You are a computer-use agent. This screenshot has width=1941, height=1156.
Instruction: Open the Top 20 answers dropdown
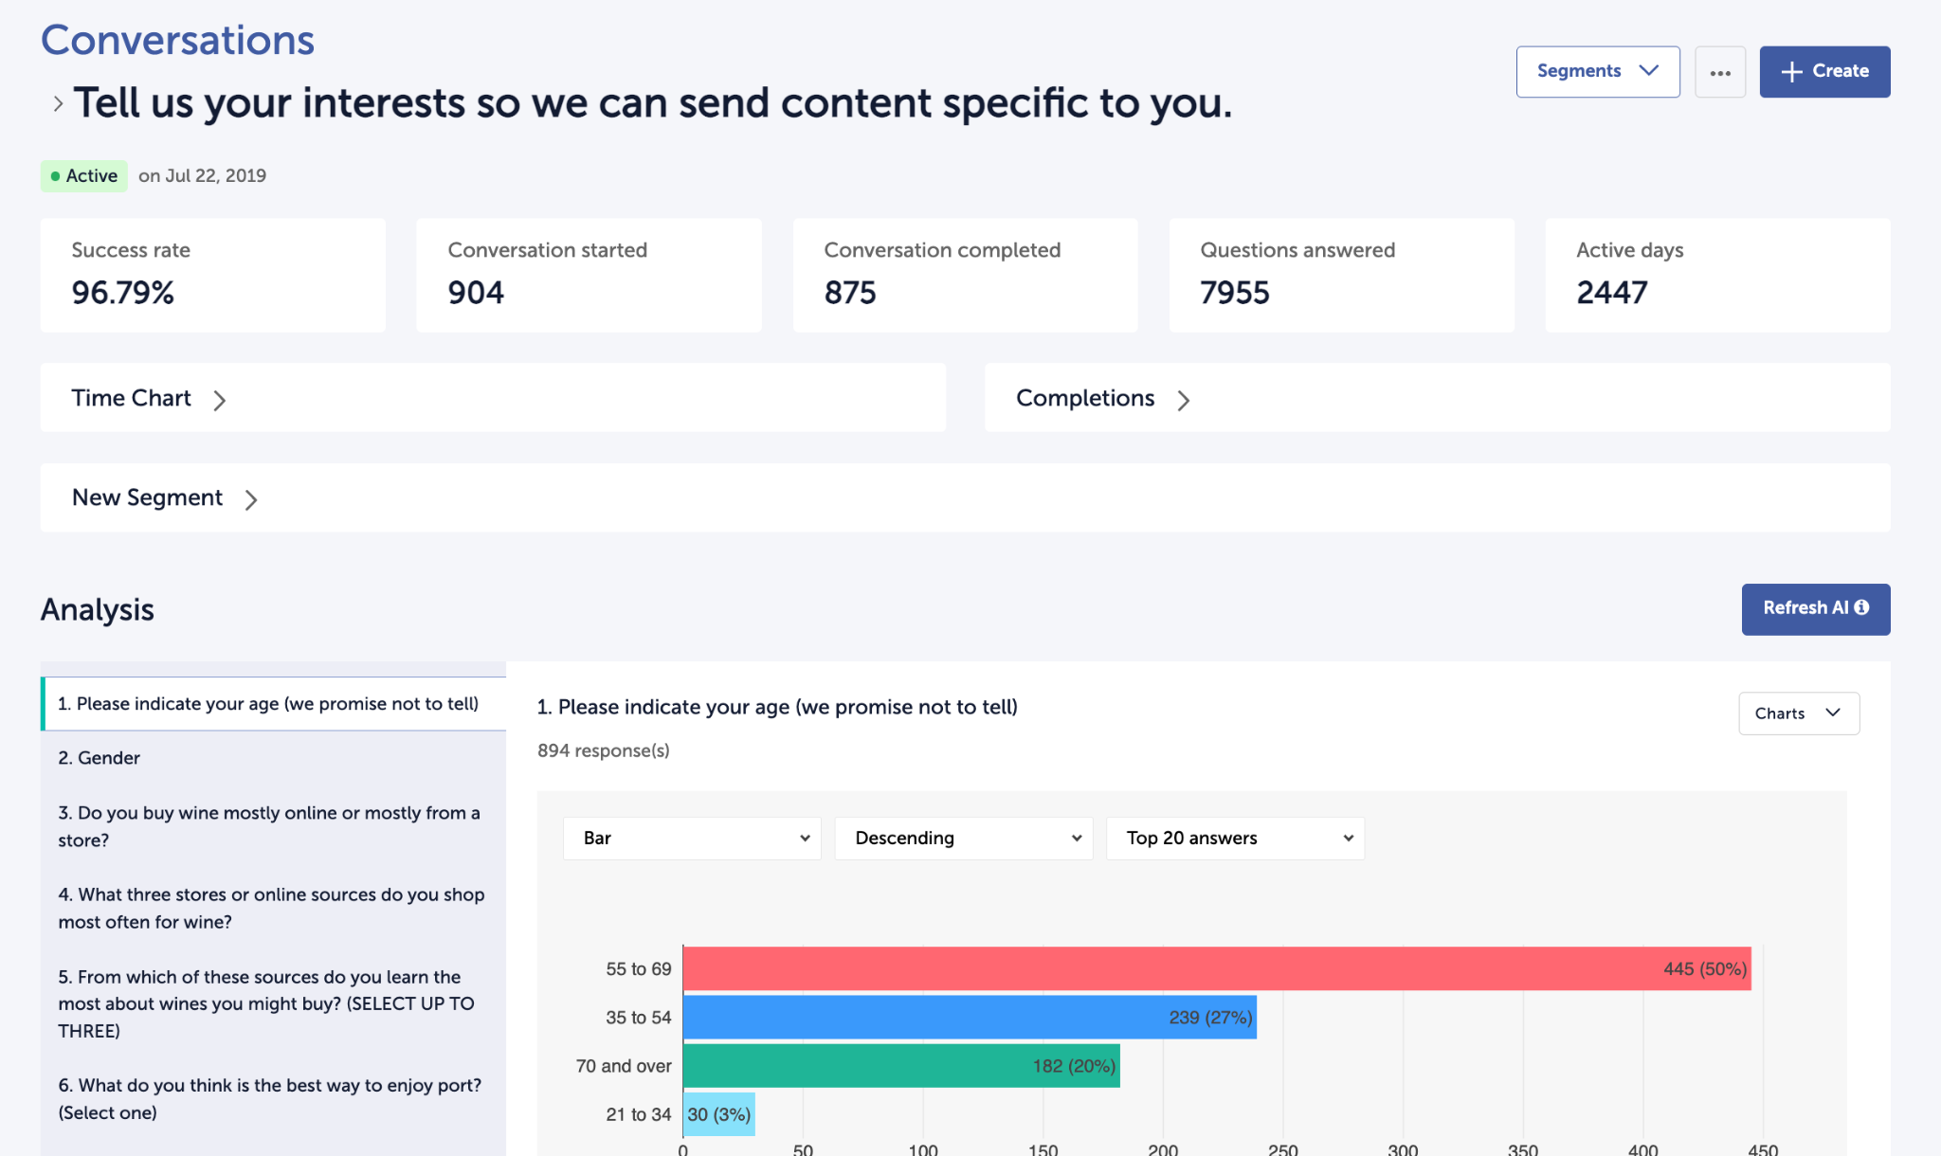coord(1235,839)
